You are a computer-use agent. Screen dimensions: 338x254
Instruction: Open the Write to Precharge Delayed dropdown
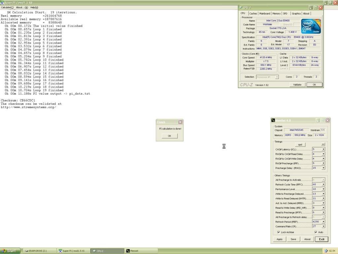pyautogui.click(x=323, y=194)
